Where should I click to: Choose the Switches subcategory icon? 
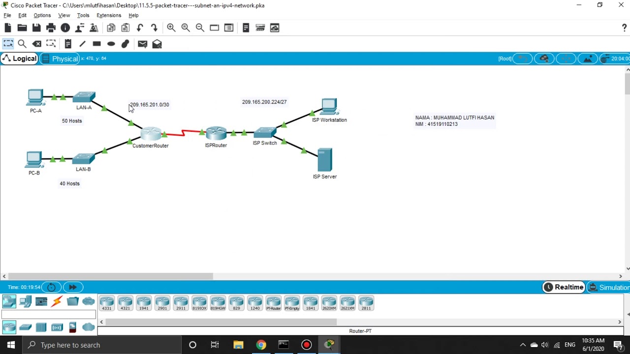tap(26, 327)
